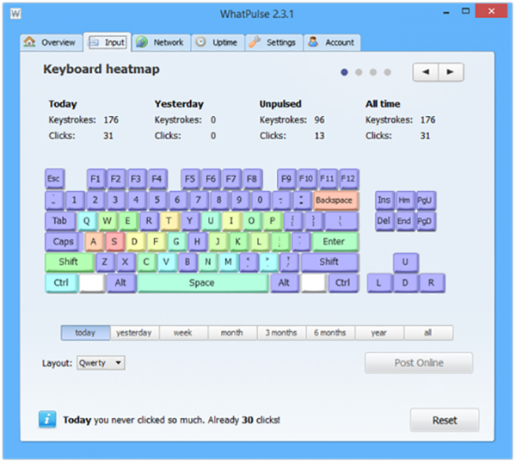Click the Post Online button
516x462 pixels.
point(419,363)
